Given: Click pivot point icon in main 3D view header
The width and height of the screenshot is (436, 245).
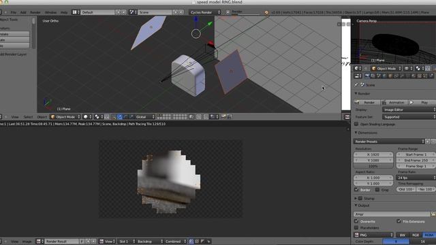Looking at the screenshot, I should click(98, 117).
